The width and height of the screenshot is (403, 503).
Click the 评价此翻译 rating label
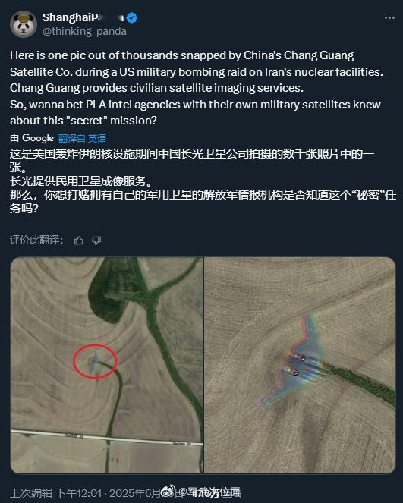(x=36, y=240)
